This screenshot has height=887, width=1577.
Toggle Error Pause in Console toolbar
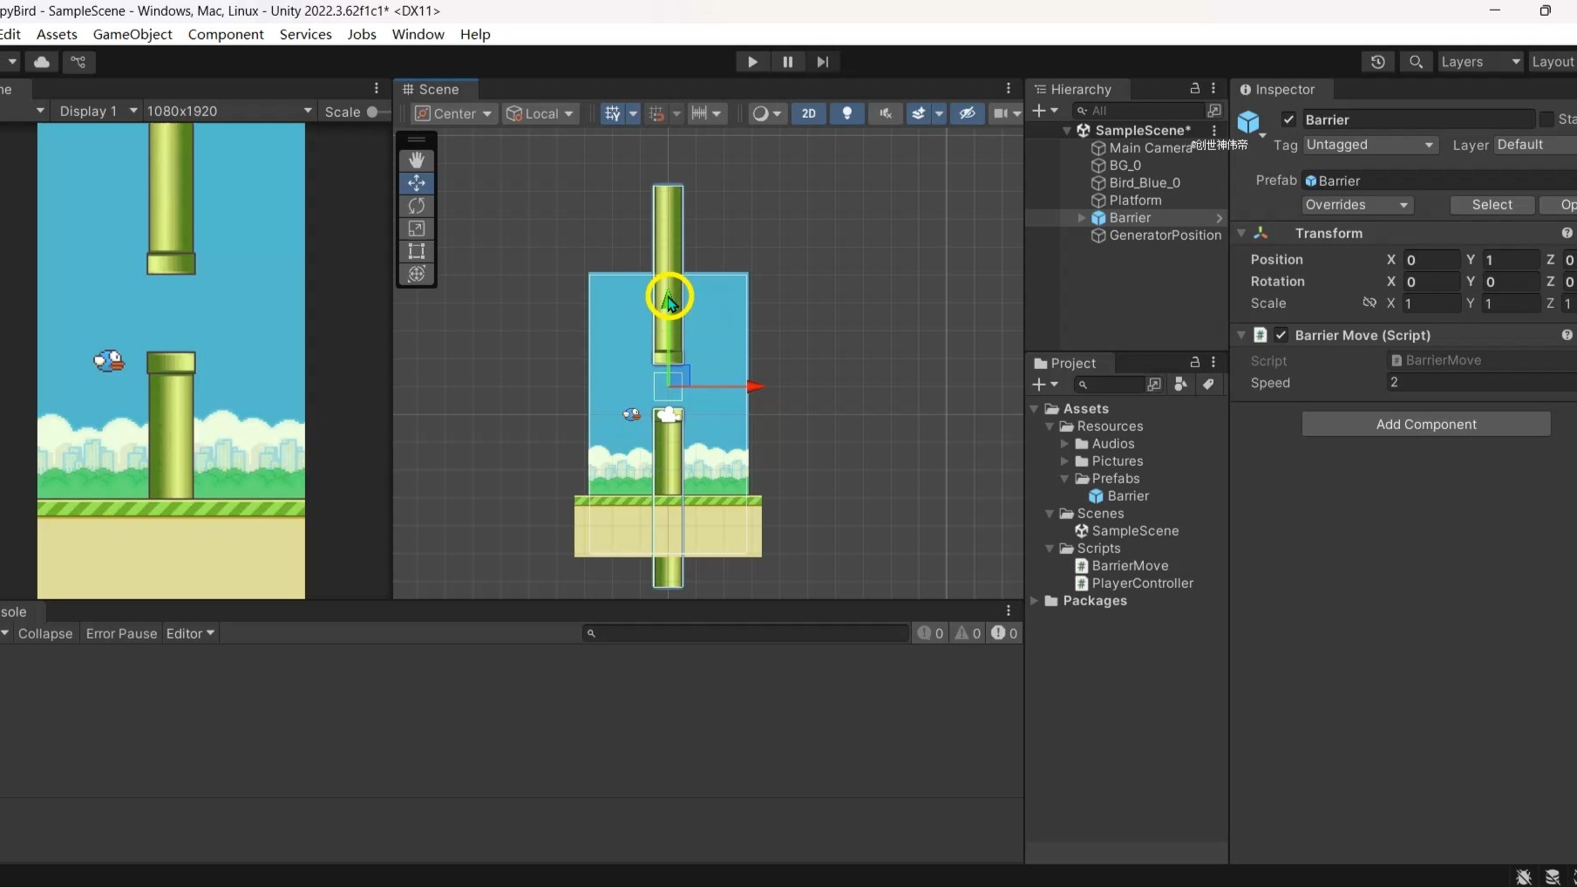[x=121, y=633]
